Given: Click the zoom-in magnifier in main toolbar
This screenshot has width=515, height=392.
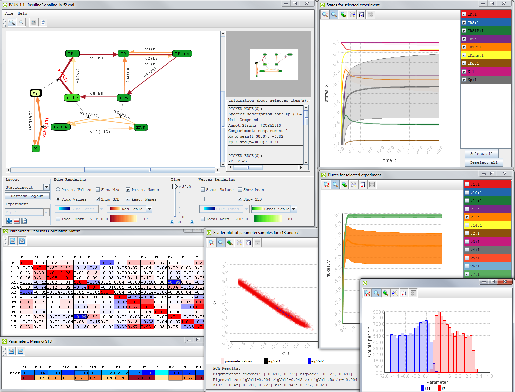Looking at the screenshot, I should point(12,22).
